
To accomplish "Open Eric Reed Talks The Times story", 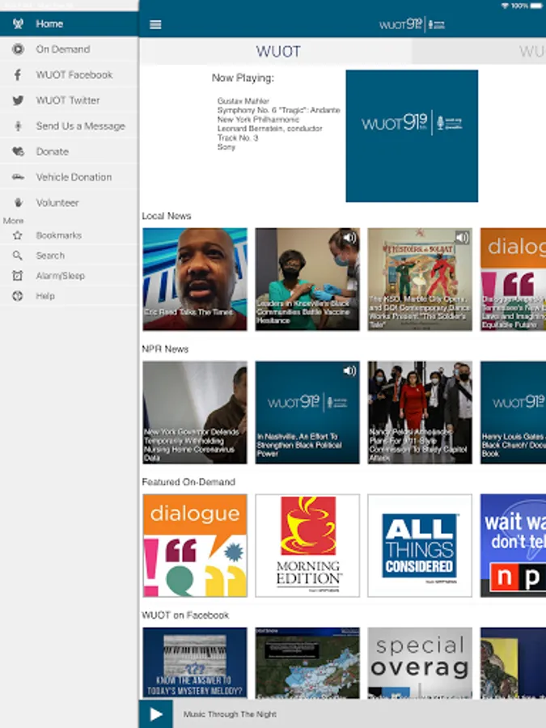I will pos(195,279).
